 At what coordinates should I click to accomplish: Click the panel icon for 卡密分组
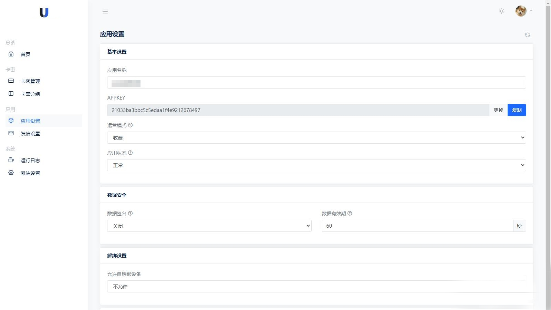(11, 93)
